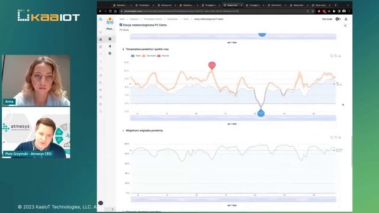Click the red maximum marker pin
The width and height of the screenshot is (379, 213).
pyautogui.click(x=212, y=65)
